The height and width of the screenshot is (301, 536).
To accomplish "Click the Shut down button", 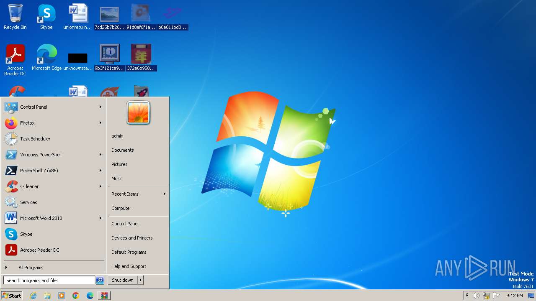I will [123, 280].
